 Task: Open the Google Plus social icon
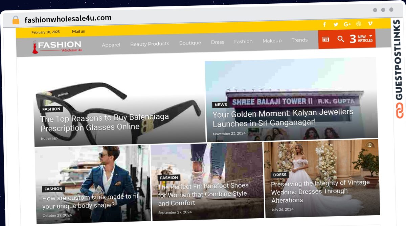click(347, 24)
